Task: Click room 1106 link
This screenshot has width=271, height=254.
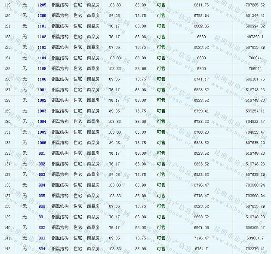Action: (42, 79)
